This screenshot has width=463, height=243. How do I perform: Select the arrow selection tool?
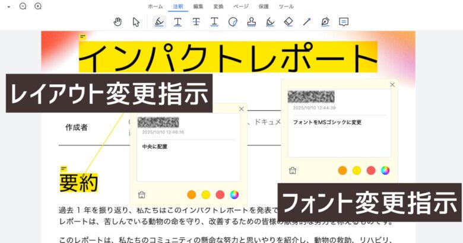pyautogui.click(x=136, y=22)
